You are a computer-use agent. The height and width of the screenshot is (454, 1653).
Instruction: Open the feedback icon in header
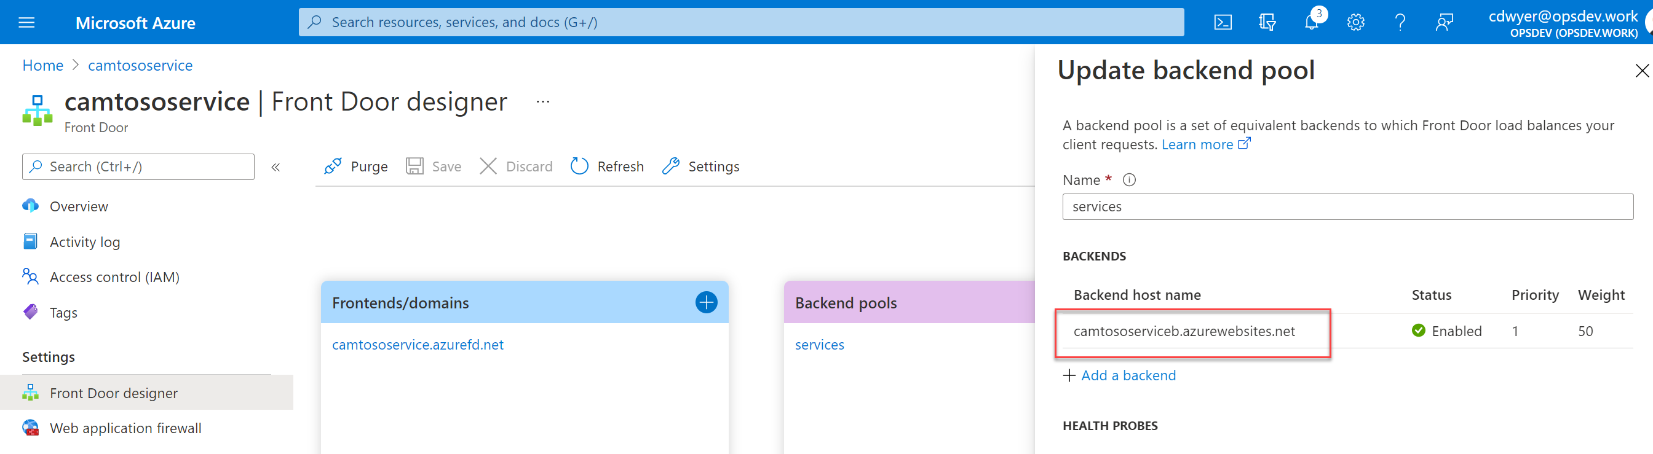pos(1444,23)
